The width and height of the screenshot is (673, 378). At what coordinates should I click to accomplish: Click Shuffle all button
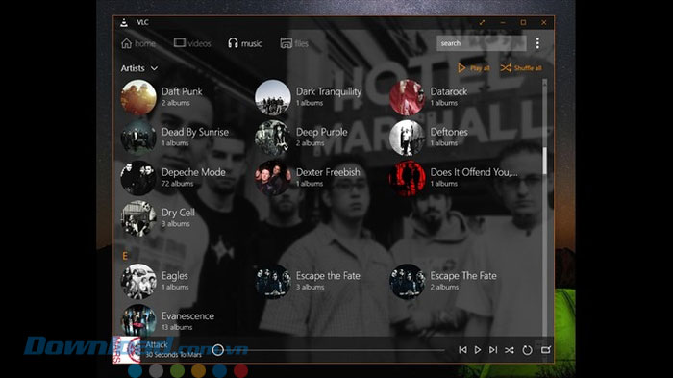[x=521, y=68]
